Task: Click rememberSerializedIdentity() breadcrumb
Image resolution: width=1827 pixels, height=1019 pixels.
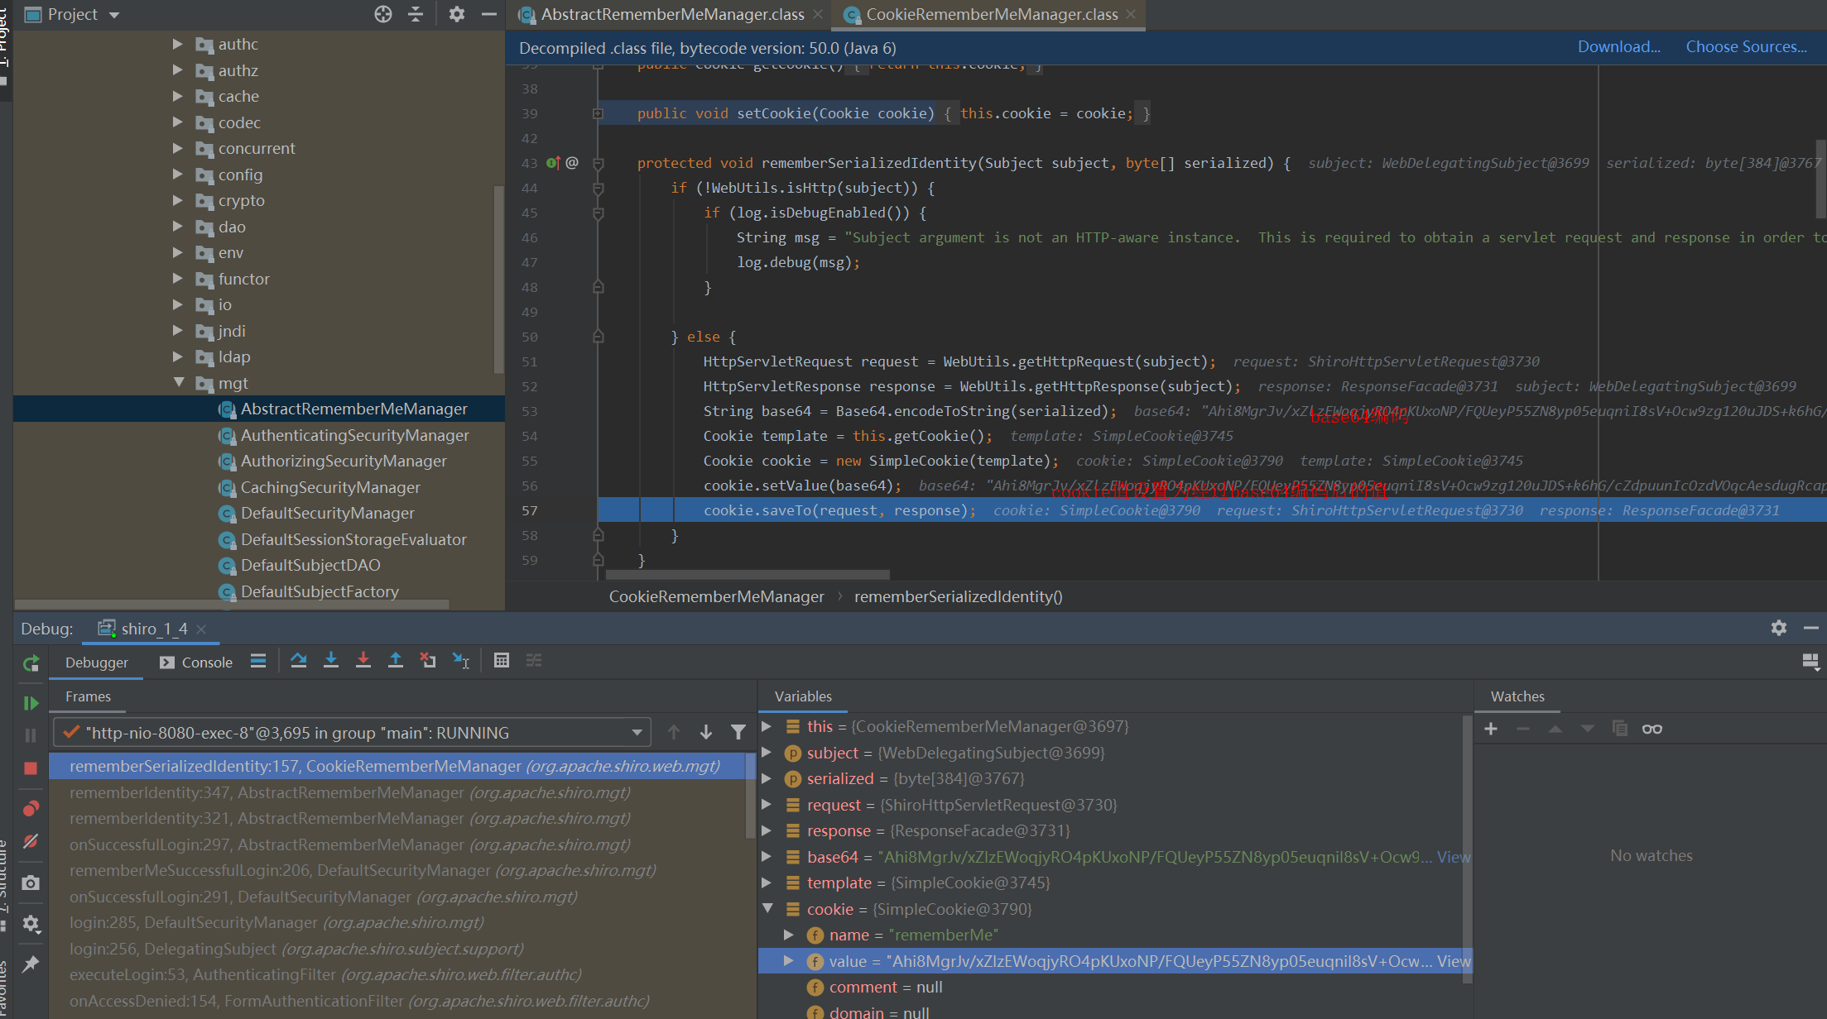Action: [x=959, y=596]
